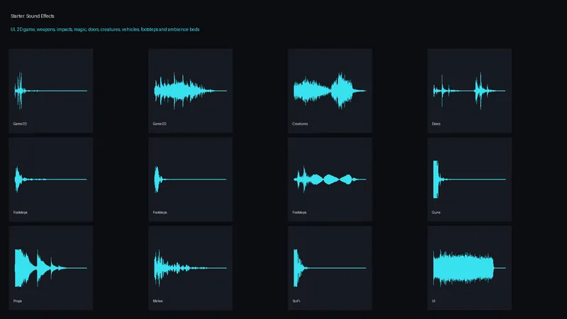
Task: Open the Doors sound effect card
Action: click(469, 91)
